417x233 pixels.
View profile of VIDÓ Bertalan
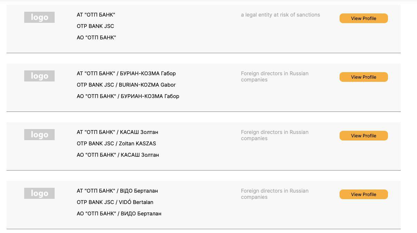click(363, 194)
